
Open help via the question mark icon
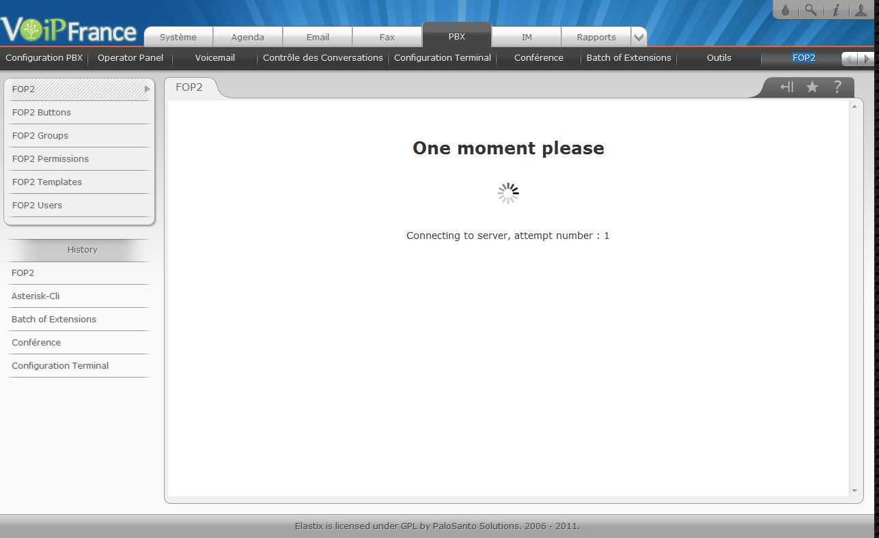click(x=837, y=87)
